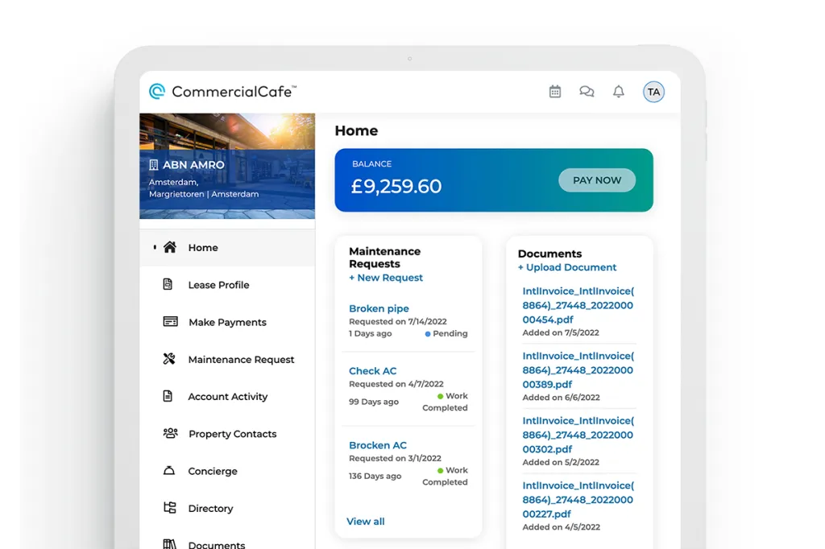Click View all maintenance requests

point(365,521)
